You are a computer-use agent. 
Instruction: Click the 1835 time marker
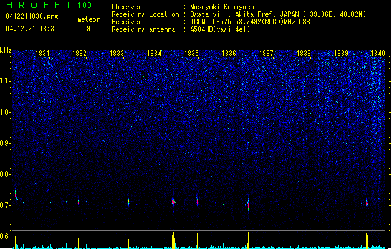191,54
